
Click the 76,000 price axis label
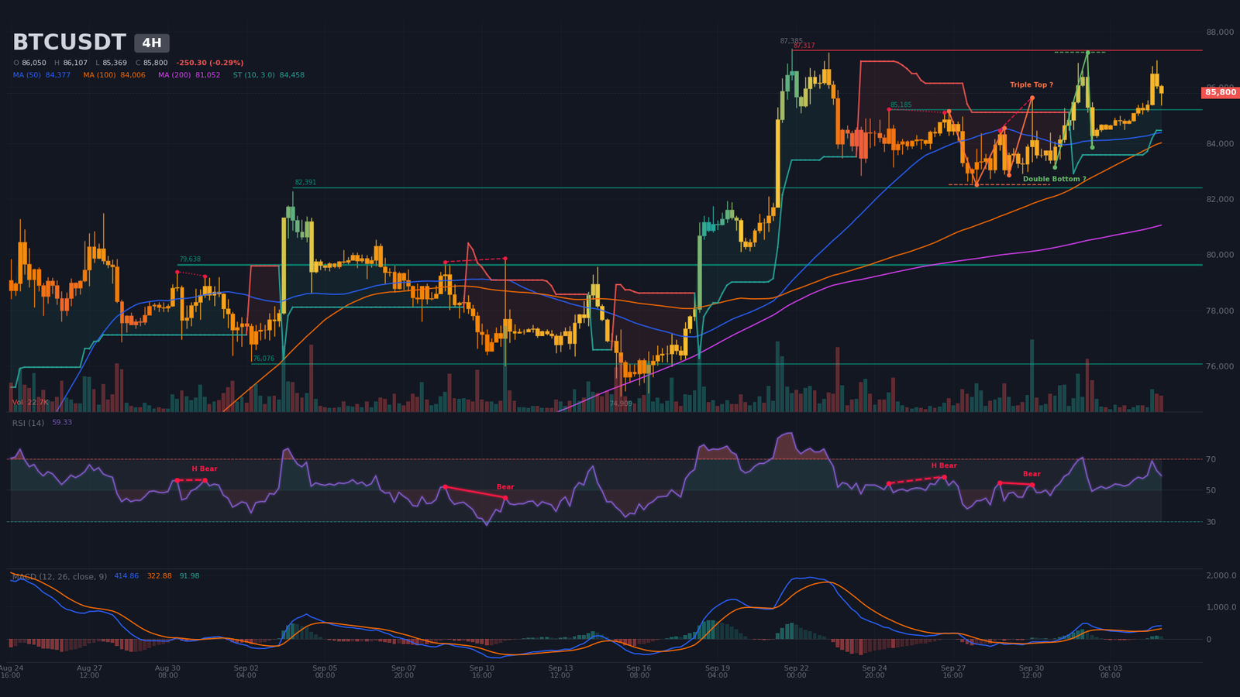coord(1220,366)
